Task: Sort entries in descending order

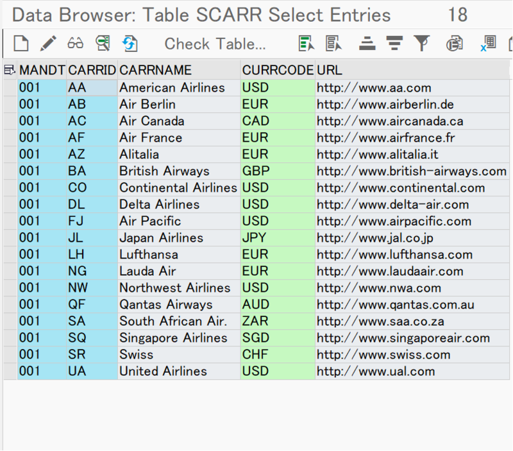Action: point(393,43)
